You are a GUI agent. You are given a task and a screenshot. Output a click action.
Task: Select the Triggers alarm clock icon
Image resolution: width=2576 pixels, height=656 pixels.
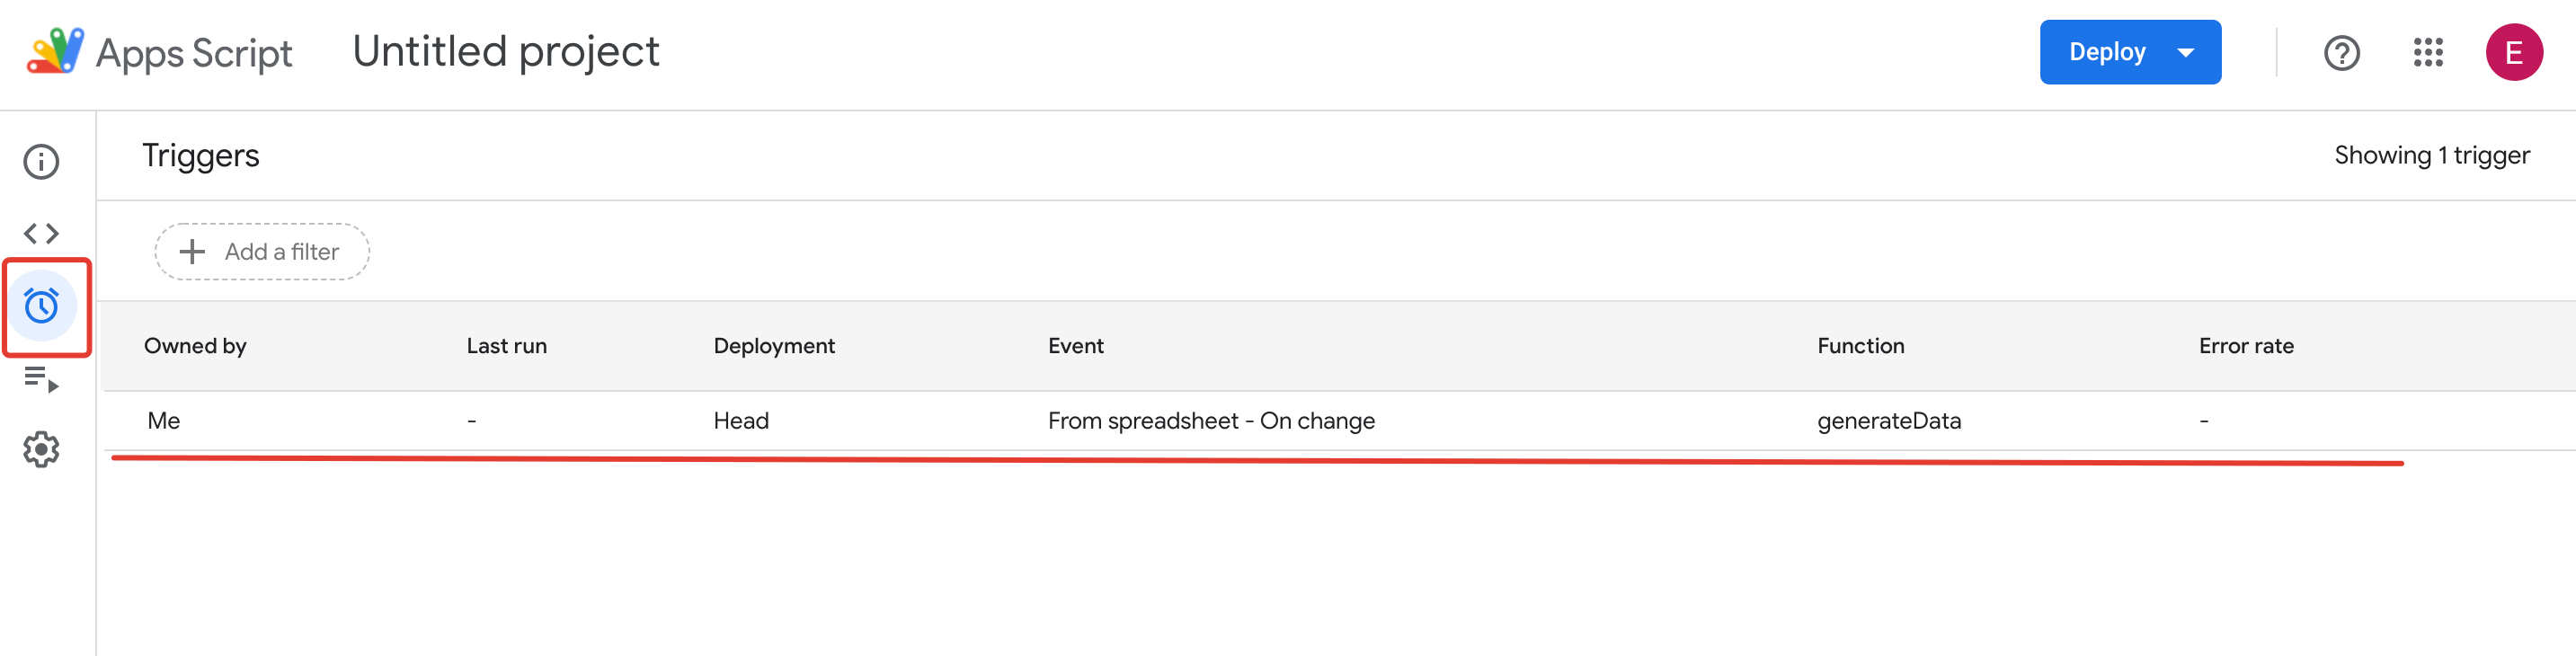[41, 306]
